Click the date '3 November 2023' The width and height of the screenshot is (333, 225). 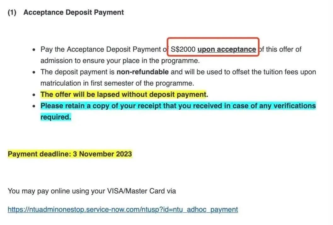[x=102, y=154]
